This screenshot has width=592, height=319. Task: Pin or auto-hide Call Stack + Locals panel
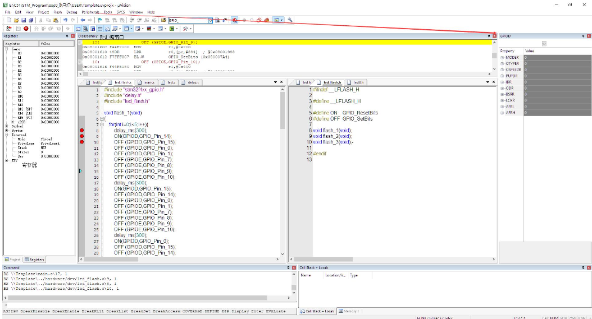tap(583, 268)
